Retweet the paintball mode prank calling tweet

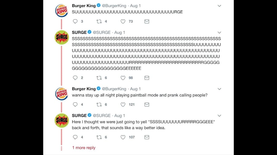99,104
